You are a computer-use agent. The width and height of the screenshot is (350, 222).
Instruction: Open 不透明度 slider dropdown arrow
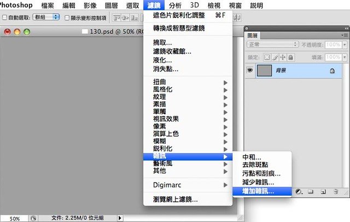point(345,45)
